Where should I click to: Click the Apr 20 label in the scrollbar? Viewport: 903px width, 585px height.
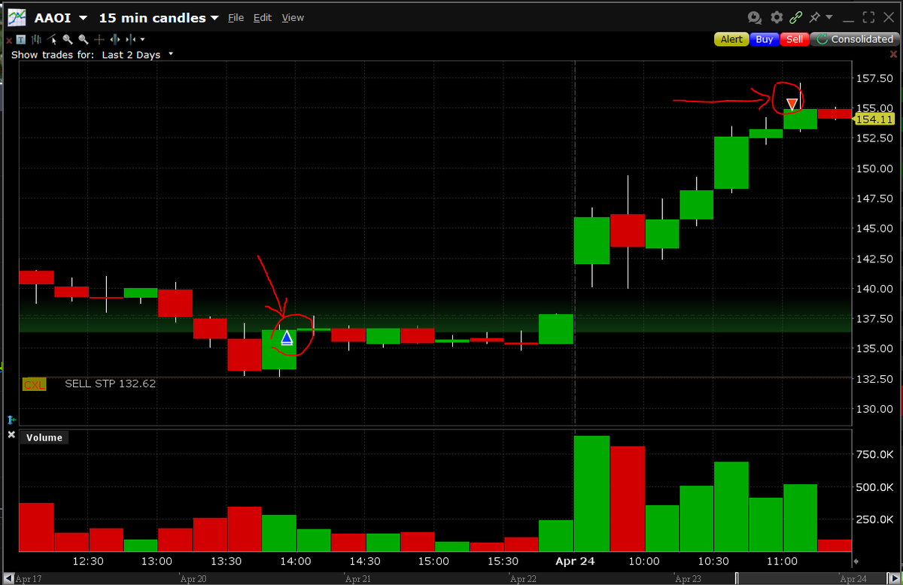point(194,579)
